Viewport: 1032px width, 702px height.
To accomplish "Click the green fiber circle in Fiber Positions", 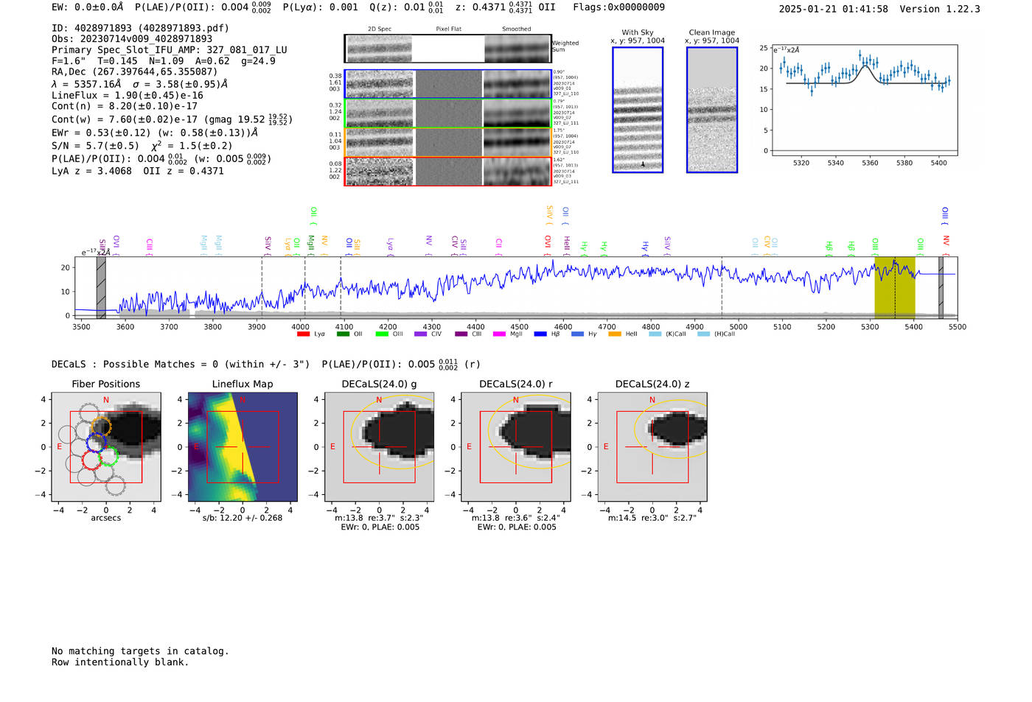I will tap(108, 456).
